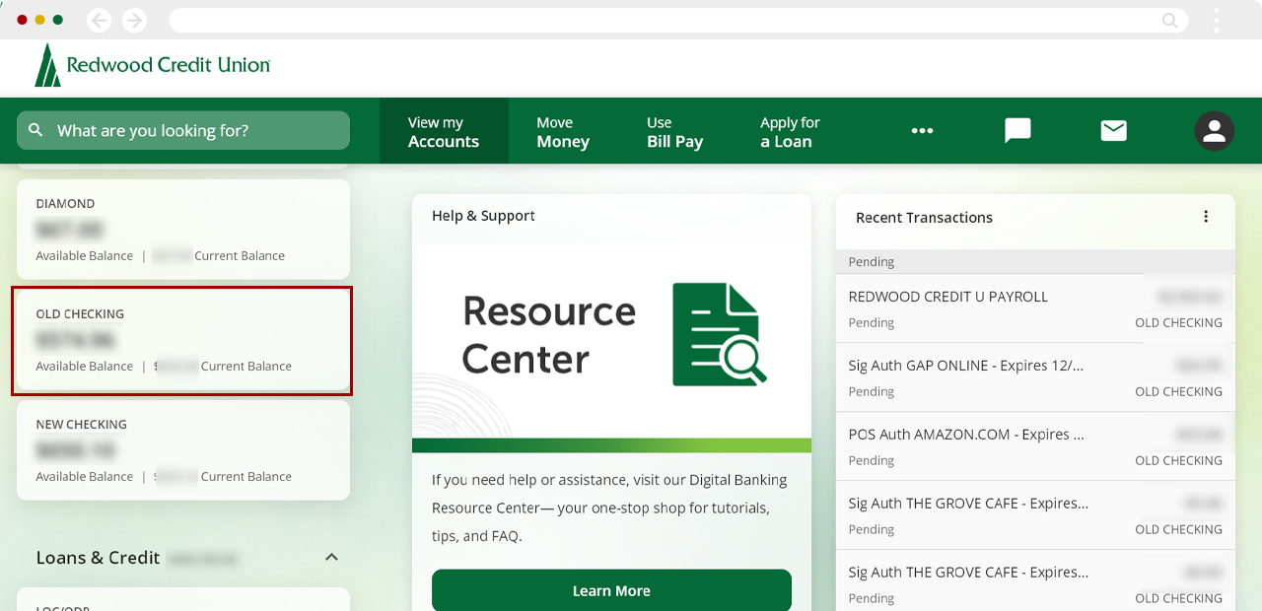Click the browser address bar
This screenshot has width=1262, height=611.
pos(678,20)
